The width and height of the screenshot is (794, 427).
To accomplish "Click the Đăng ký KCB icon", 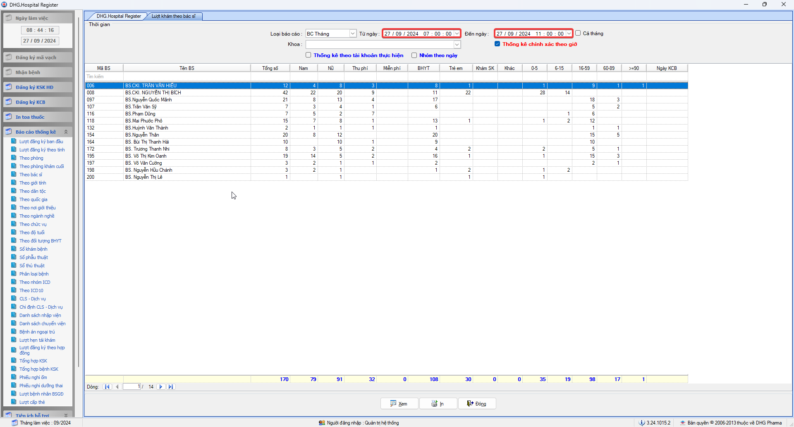I will [x=9, y=102].
